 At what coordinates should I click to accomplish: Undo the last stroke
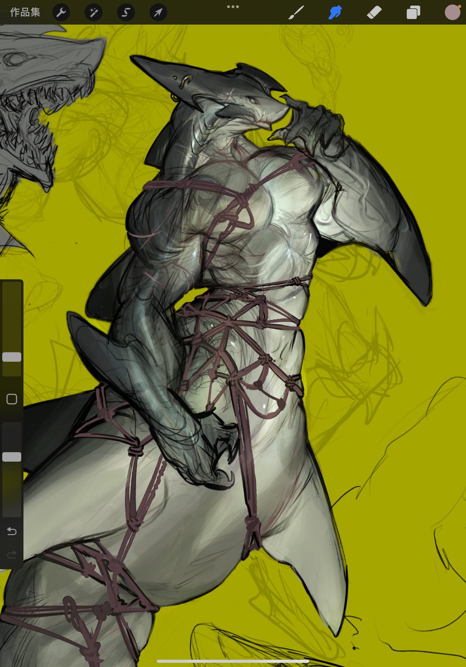pos(12,531)
